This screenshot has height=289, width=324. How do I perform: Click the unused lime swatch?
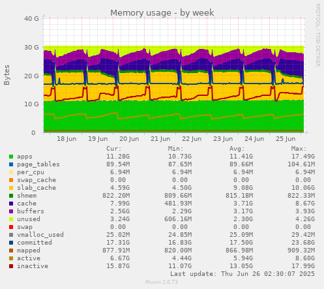click(x=11, y=219)
